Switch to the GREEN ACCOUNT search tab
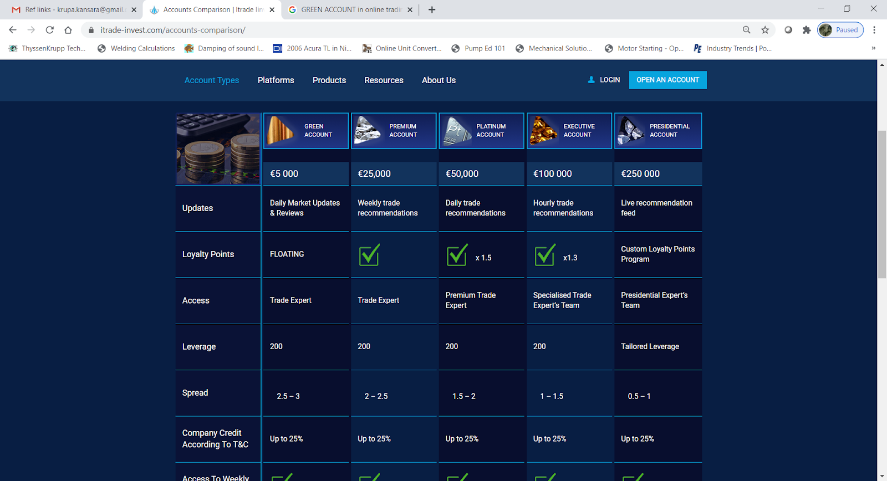This screenshot has width=887, height=481. click(350, 9)
